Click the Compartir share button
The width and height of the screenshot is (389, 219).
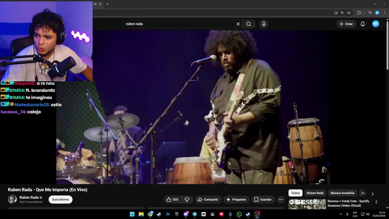coord(208,200)
